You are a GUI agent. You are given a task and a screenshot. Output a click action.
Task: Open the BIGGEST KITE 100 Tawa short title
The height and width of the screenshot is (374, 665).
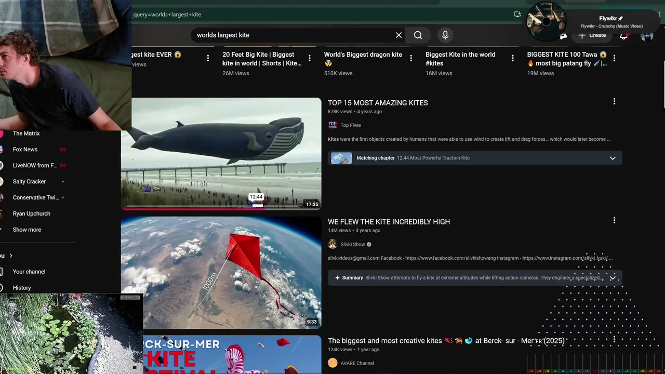click(567, 59)
